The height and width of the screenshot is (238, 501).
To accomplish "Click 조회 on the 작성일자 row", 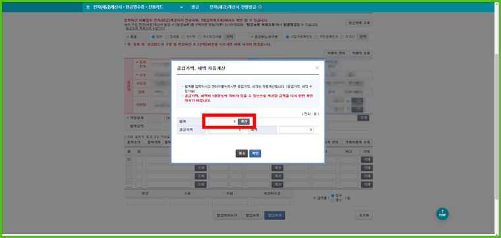I will 363,118.
